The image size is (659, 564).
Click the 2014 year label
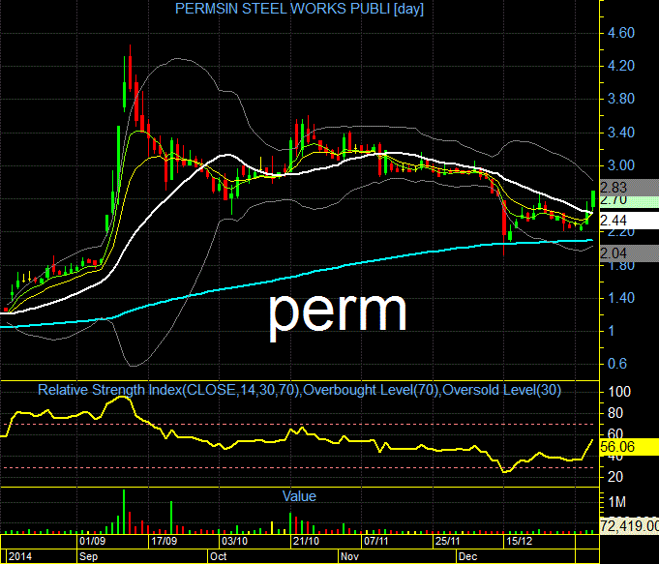[x=20, y=557]
